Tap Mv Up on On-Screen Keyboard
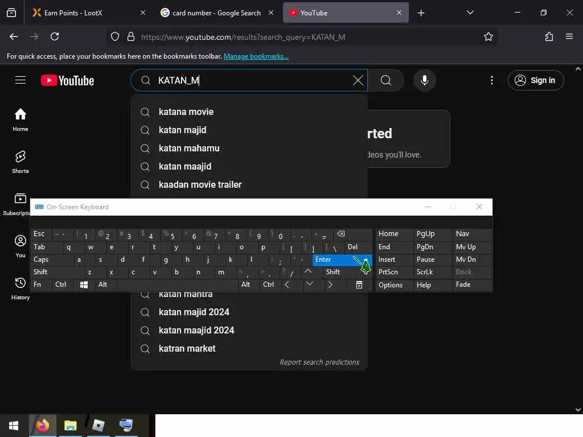 pos(472,247)
